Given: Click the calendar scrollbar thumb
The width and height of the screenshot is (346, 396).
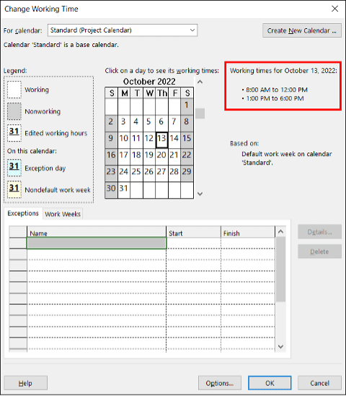Looking at the screenshot, I should click(200, 113).
